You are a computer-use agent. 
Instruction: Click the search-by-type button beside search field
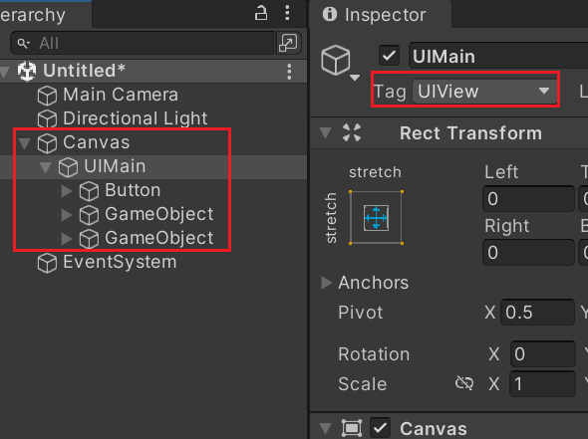point(288,43)
